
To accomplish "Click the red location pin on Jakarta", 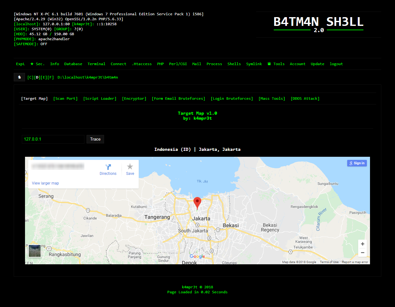I will 197,203.
